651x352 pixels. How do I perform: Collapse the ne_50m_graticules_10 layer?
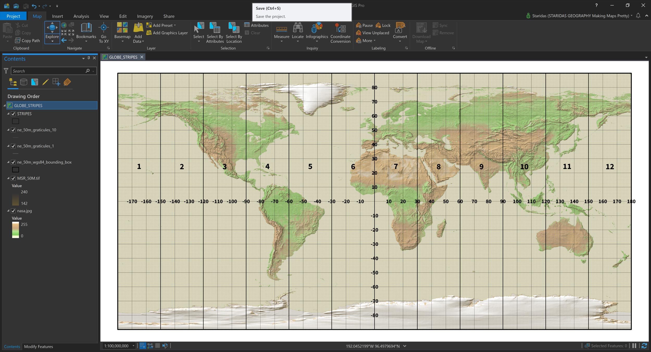tap(8, 130)
